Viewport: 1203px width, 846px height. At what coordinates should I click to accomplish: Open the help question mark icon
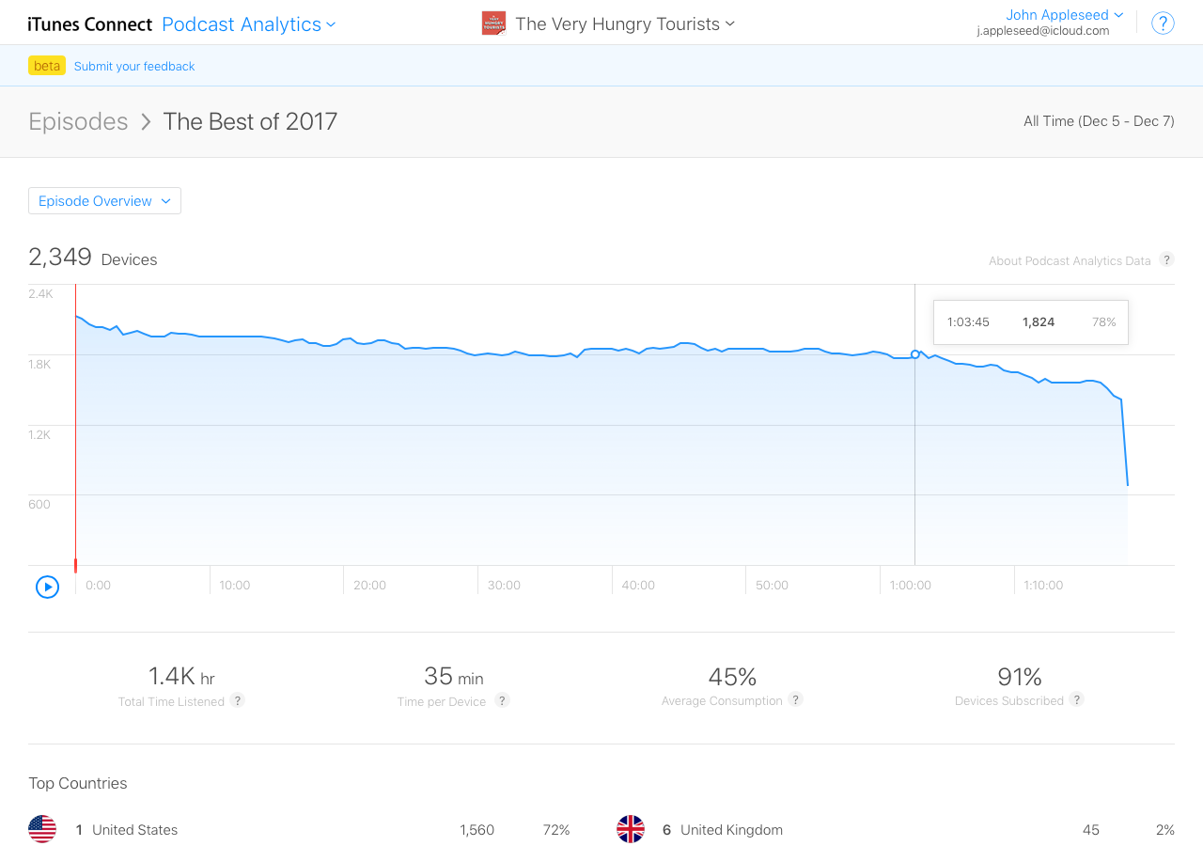(1163, 23)
